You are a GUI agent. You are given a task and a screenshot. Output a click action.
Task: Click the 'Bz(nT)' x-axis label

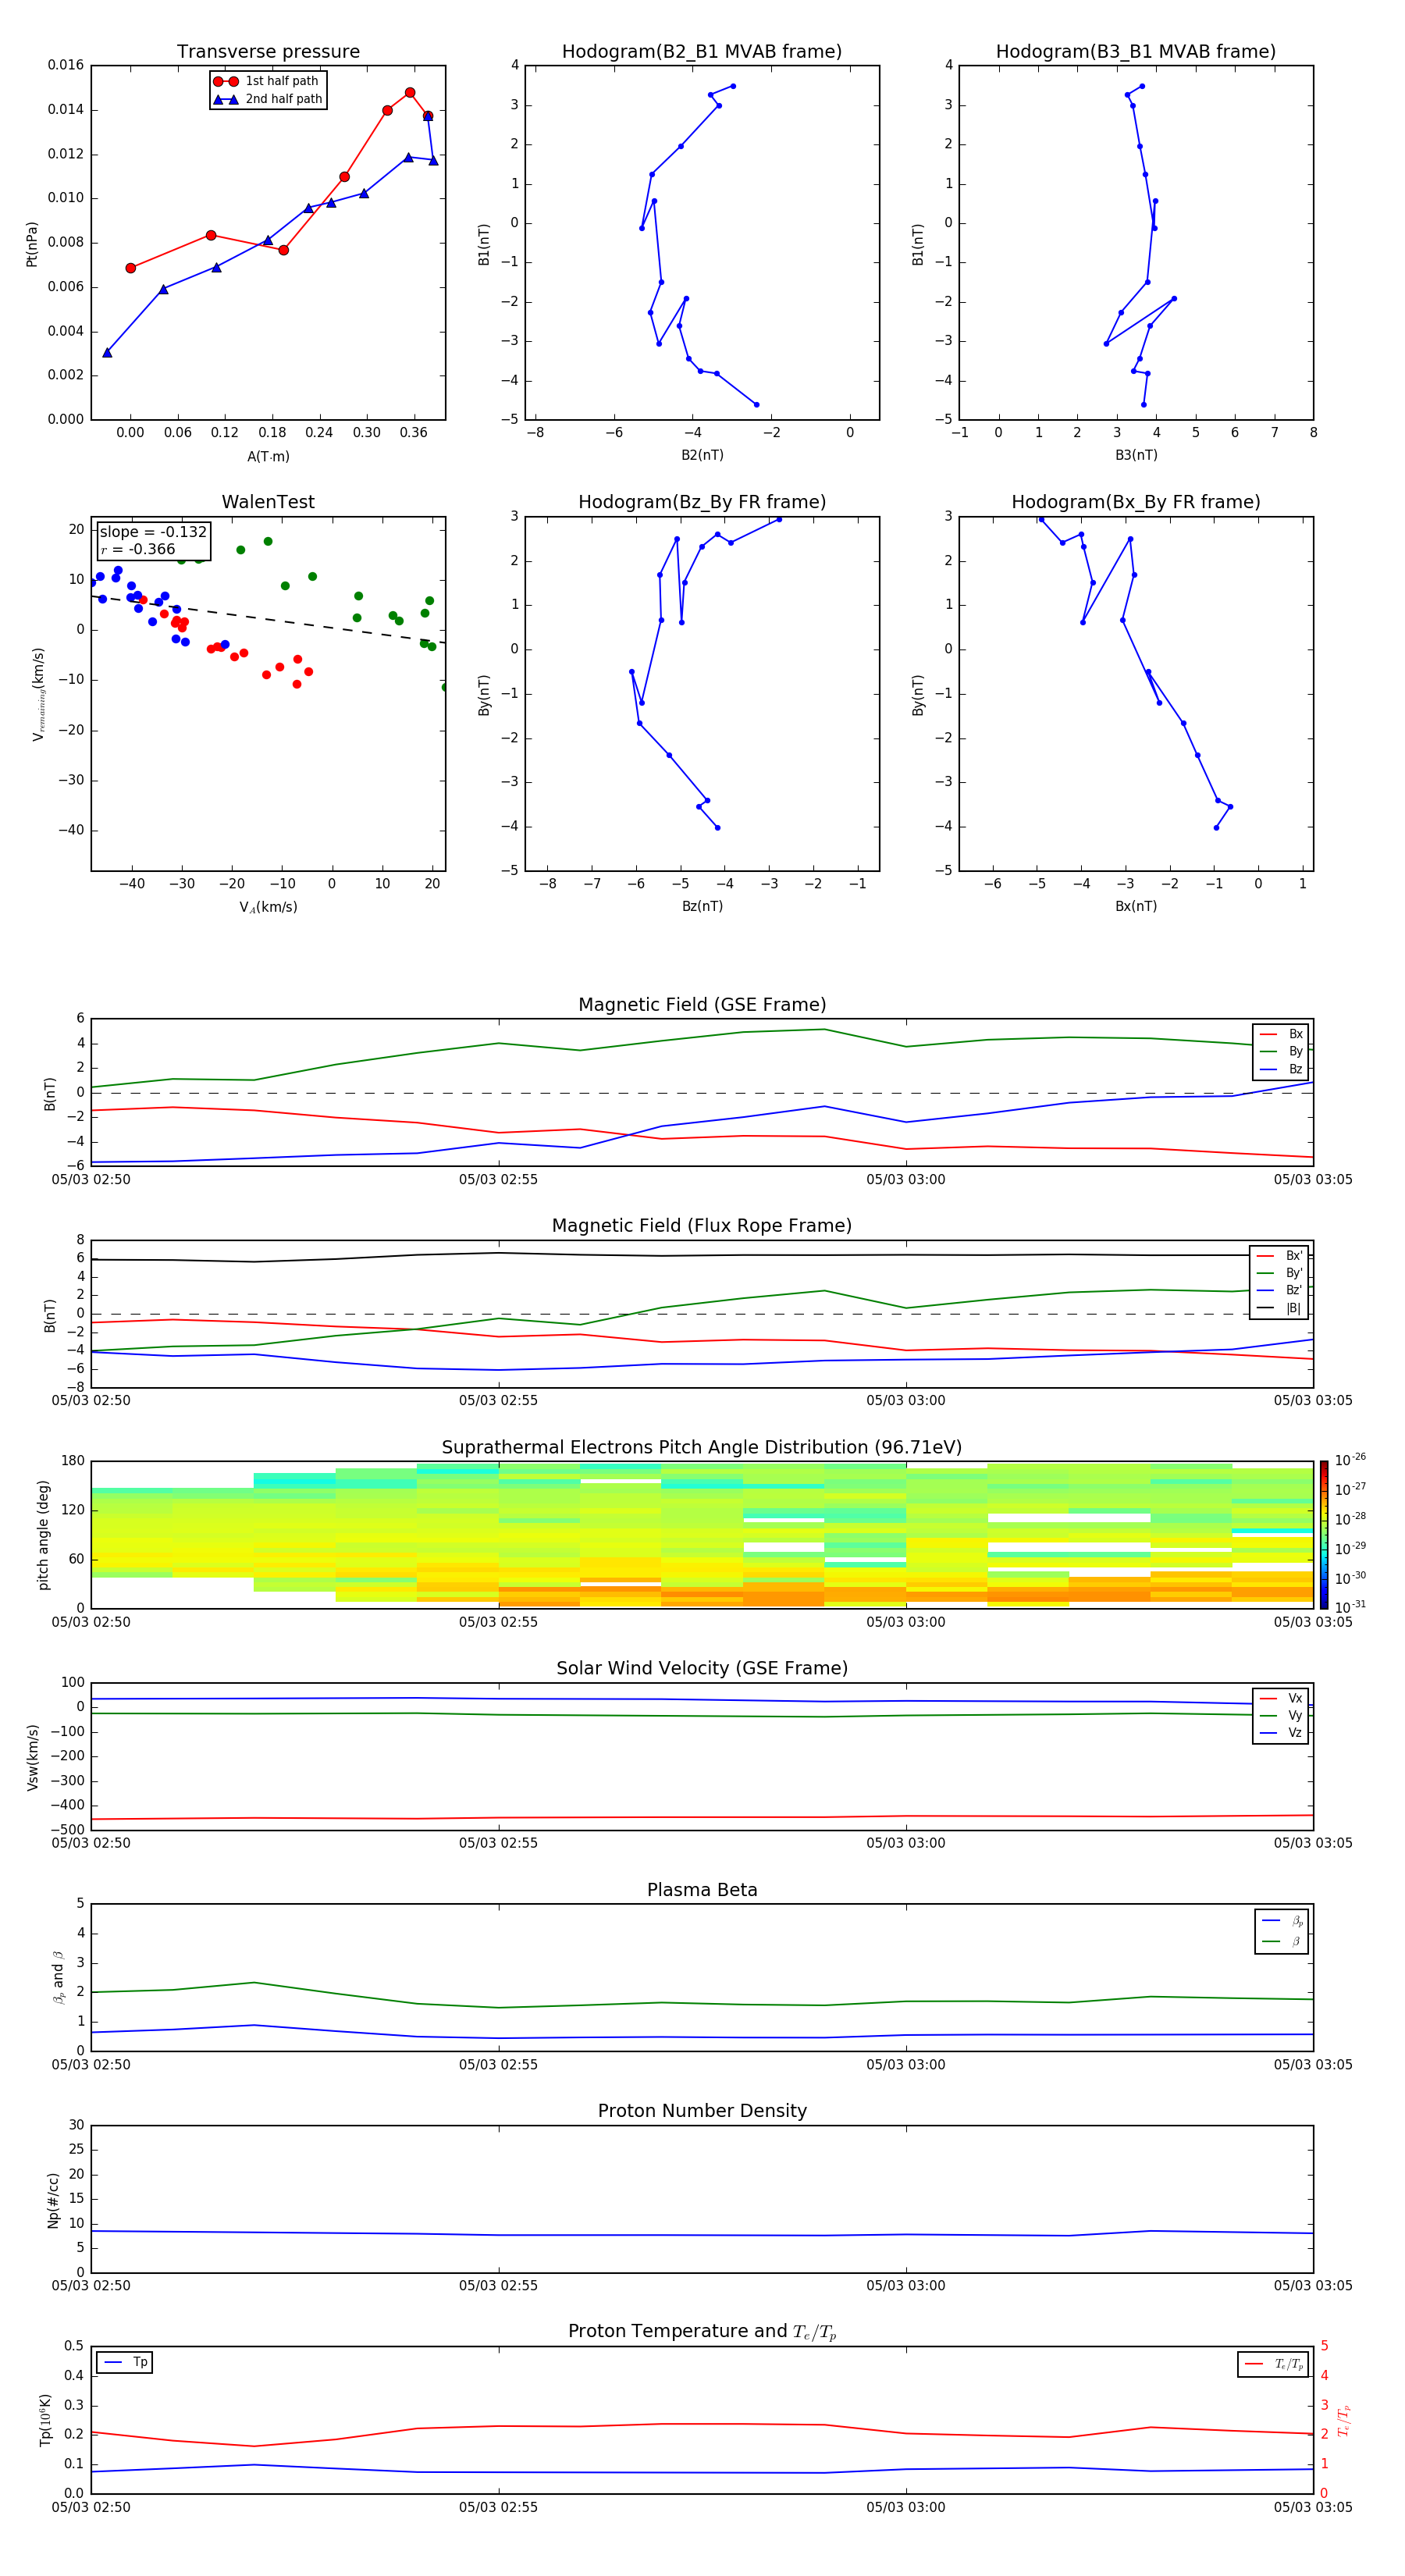point(702,906)
